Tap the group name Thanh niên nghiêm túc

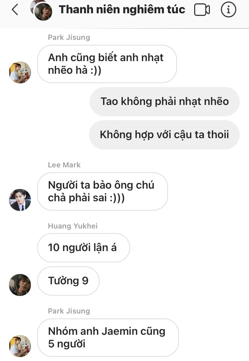pos(122,10)
